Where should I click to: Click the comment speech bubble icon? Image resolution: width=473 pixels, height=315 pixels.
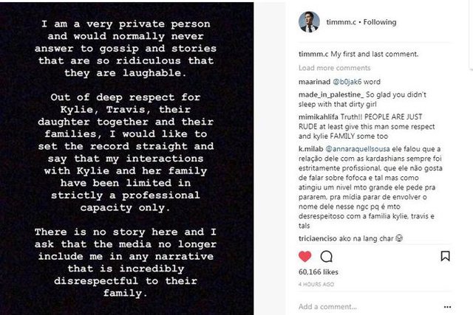[x=326, y=256]
